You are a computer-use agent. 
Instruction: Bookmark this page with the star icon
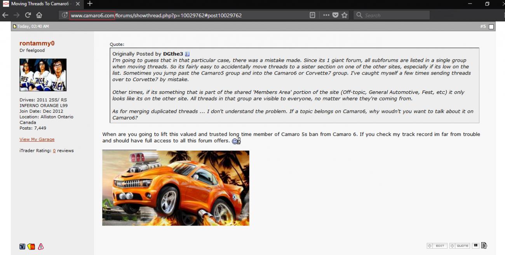tap(345, 15)
